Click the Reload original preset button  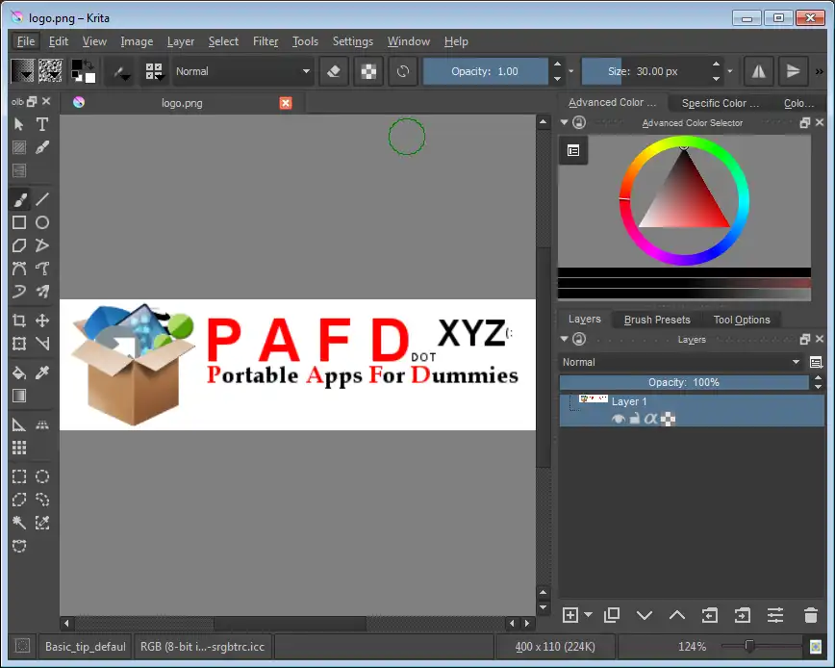coord(403,71)
